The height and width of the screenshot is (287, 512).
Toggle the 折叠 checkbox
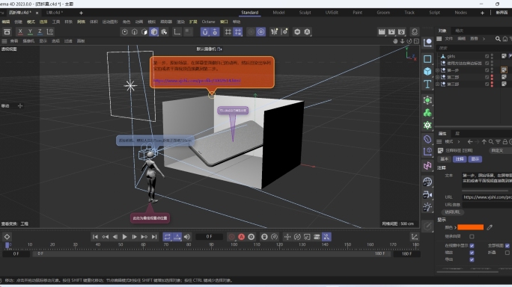tap(507, 253)
